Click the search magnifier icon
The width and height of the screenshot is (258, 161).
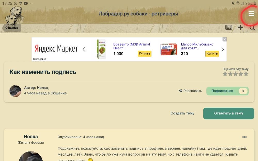click(x=252, y=28)
